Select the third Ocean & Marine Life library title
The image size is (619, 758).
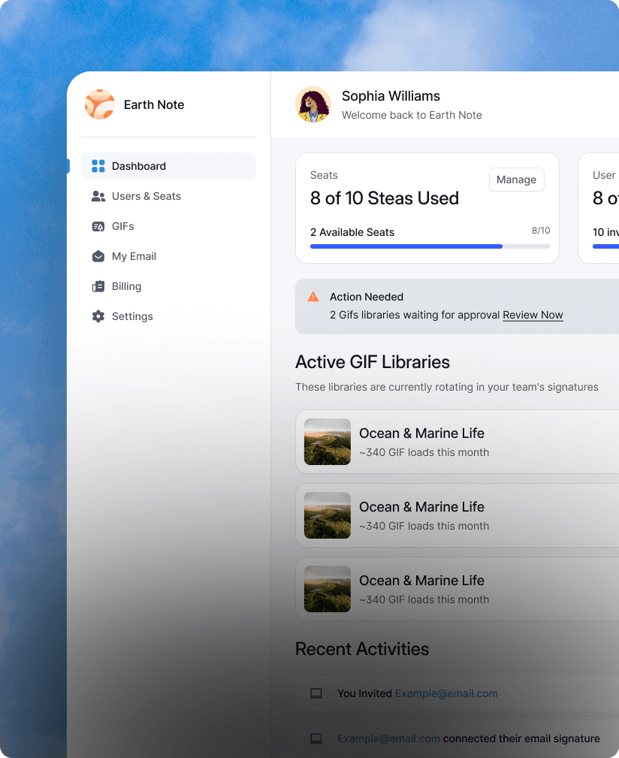421,581
